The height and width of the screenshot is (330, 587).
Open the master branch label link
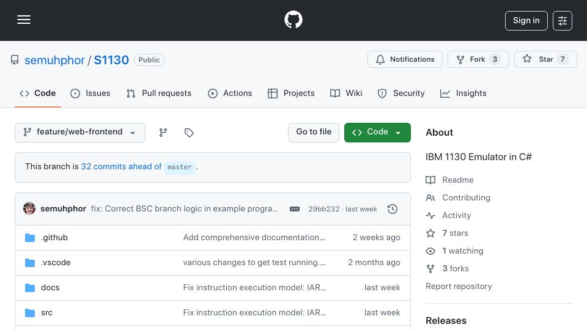tap(179, 167)
